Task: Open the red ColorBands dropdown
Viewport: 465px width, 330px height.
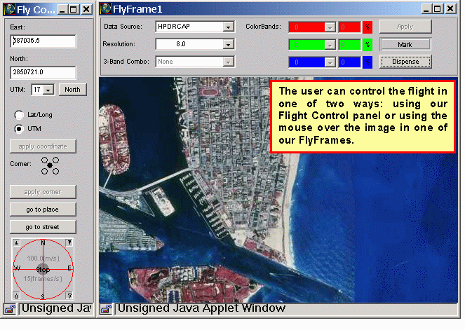Action: point(330,27)
